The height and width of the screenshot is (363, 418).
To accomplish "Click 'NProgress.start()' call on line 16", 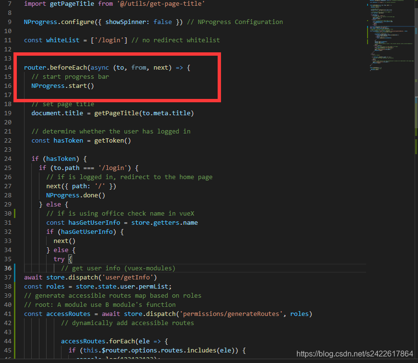I will tap(62, 86).
